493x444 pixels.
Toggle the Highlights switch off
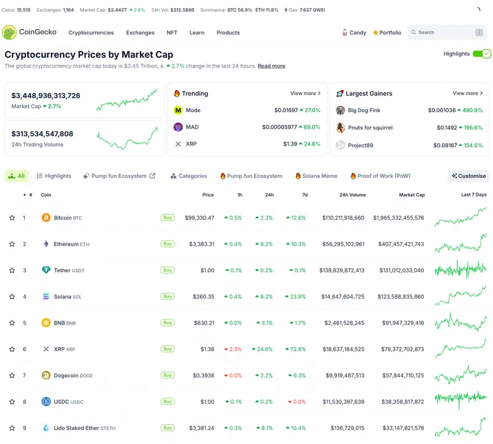pos(481,54)
